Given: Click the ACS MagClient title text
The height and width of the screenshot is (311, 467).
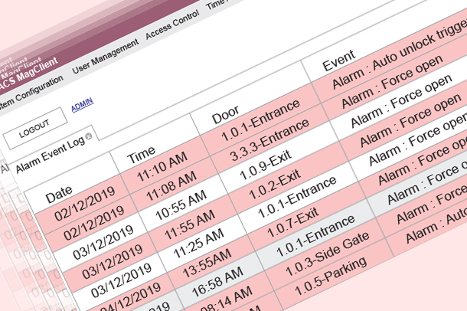Looking at the screenshot, I should [28, 73].
